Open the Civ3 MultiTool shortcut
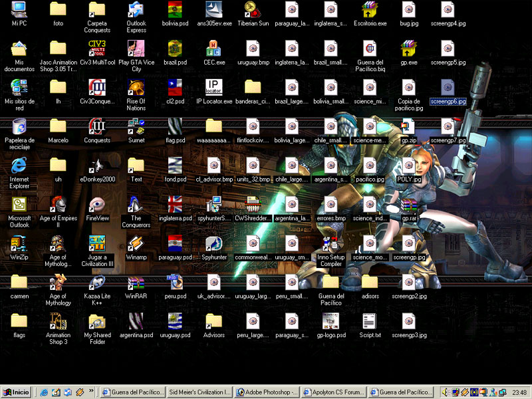 click(x=97, y=49)
